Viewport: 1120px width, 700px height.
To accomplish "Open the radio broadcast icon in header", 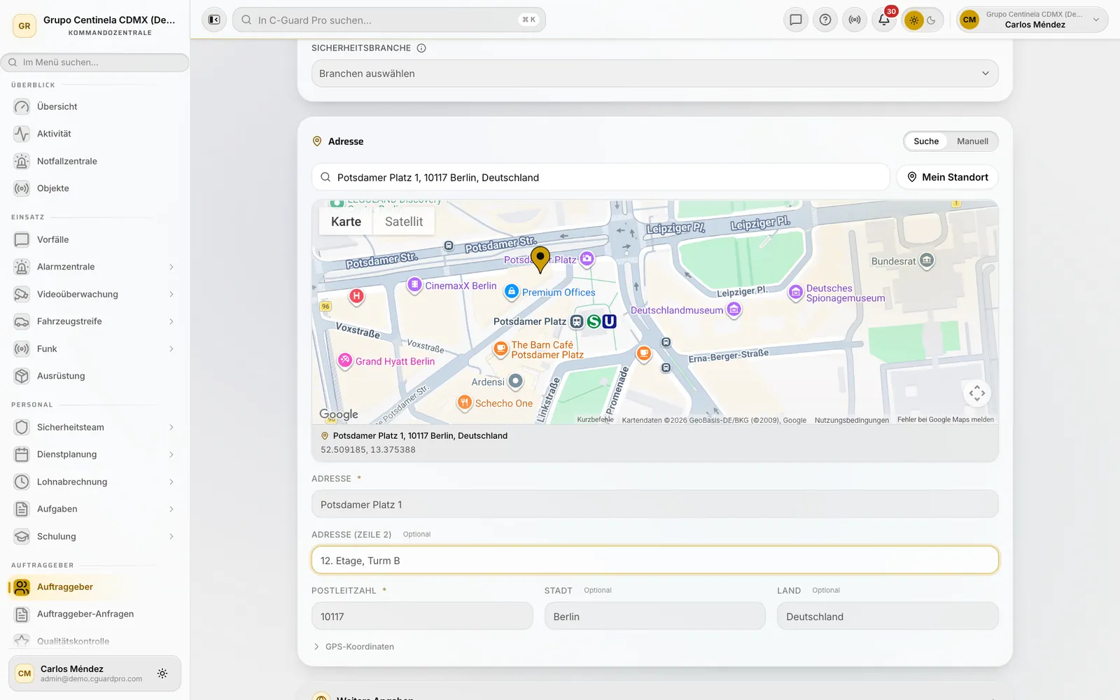I will (855, 20).
